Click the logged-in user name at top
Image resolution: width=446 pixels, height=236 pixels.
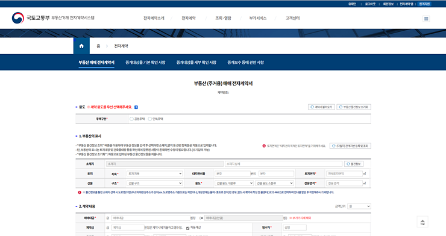(x=352, y=4)
